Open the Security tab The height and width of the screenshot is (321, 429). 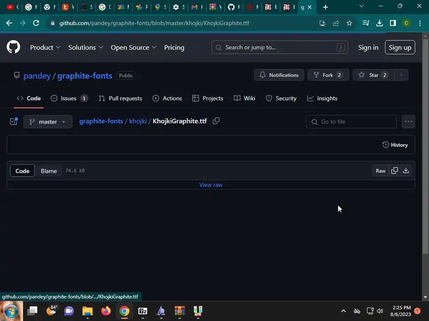[x=281, y=98]
